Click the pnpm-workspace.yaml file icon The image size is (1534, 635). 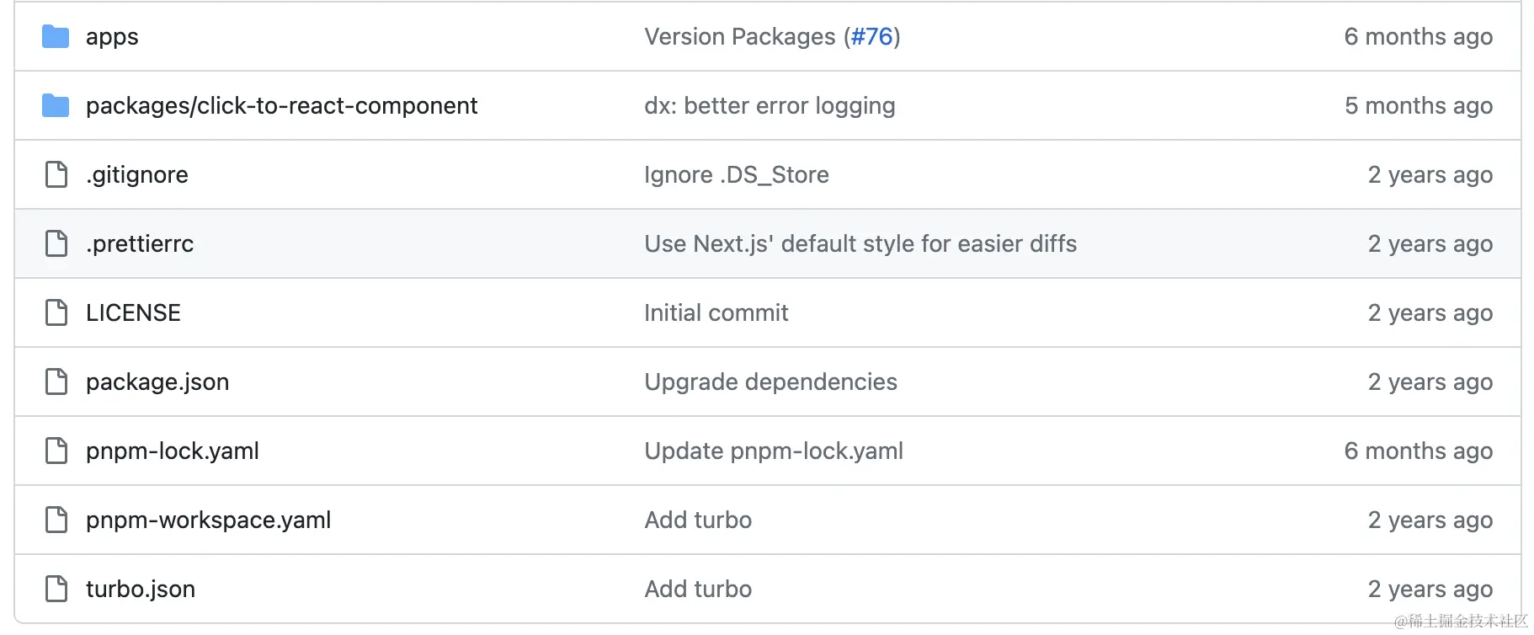(56, 520)
